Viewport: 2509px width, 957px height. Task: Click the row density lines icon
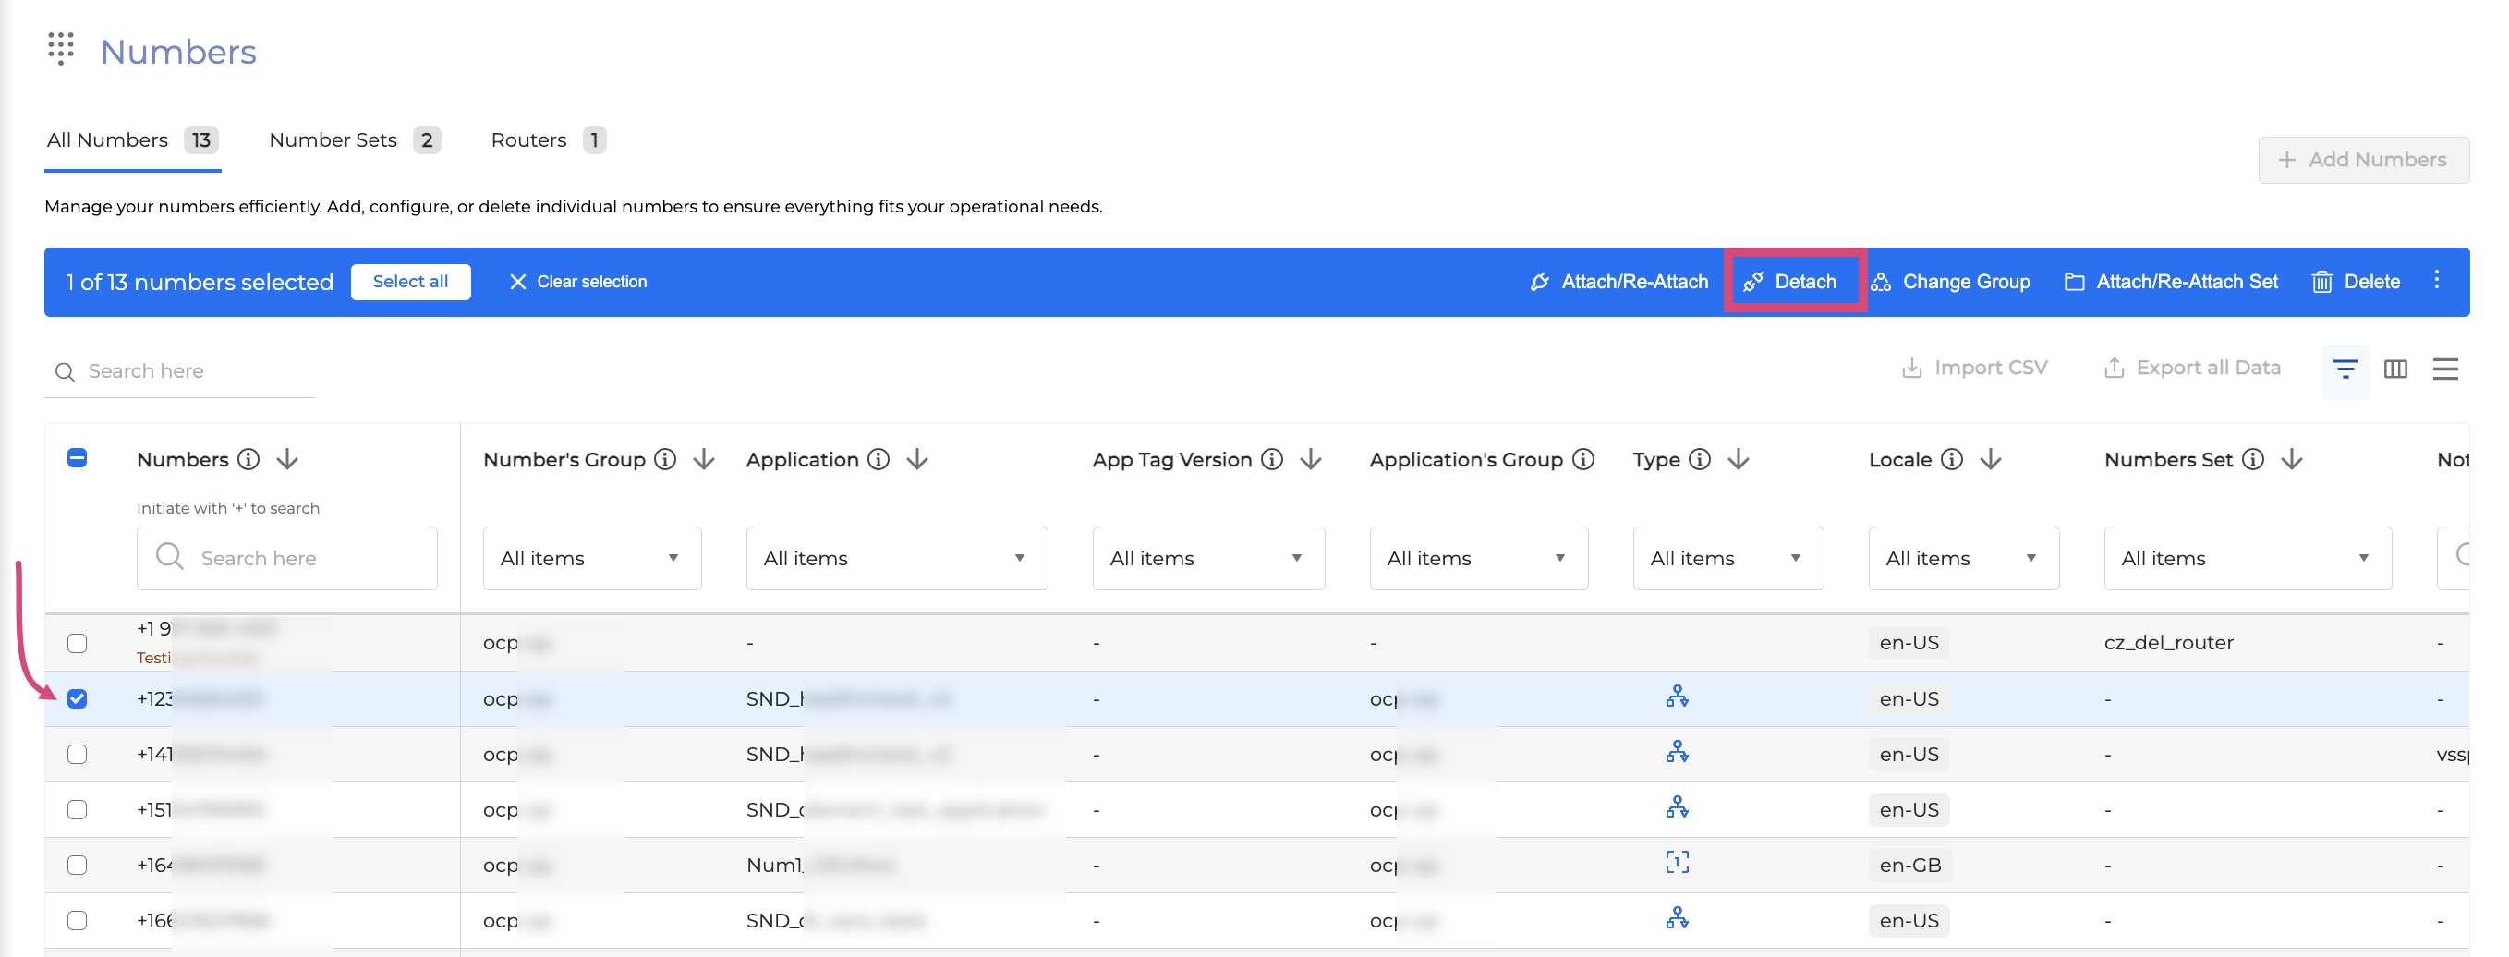[2444, 369]
